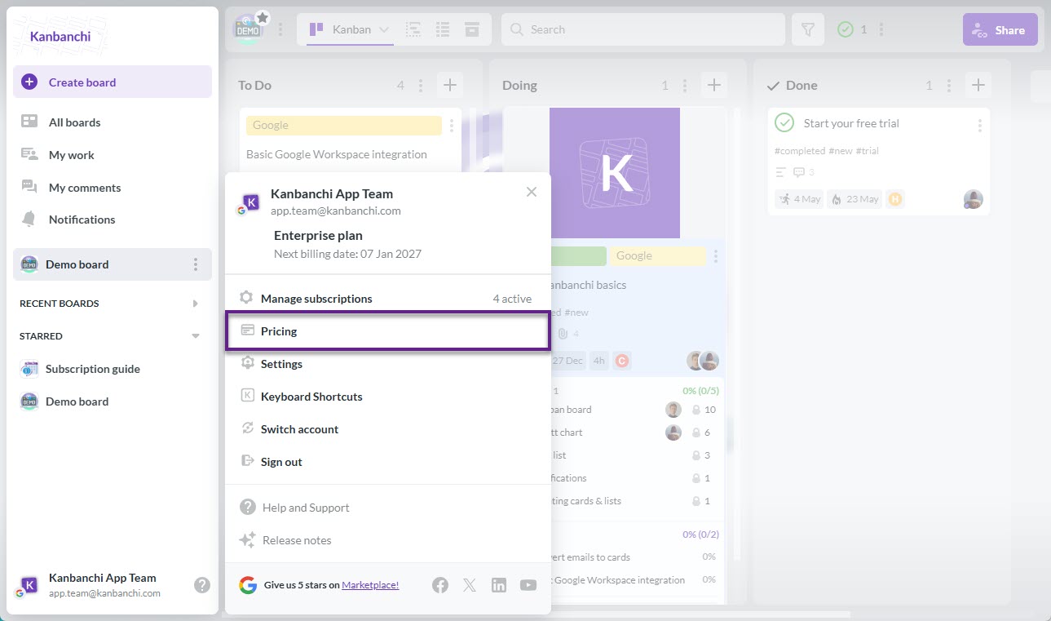Click the Kanbanchi logo in the sidebar
This screenshot has width=1051, height=621.
tap(60, 37)
